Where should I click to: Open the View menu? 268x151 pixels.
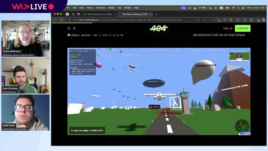tap(81, 8)
